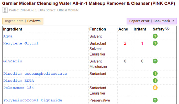179x104 pixels.
Task: Click Hexylene Glycol's green safety rating badge
Action: tap(155, 43)
